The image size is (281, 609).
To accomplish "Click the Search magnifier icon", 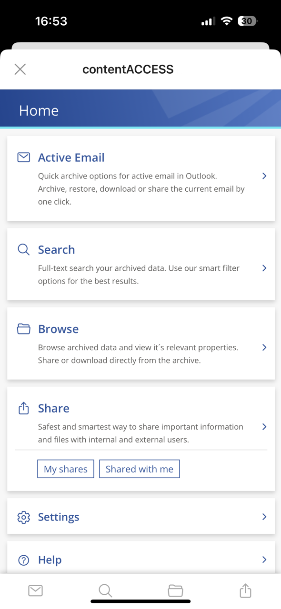I will click(23, 249).
